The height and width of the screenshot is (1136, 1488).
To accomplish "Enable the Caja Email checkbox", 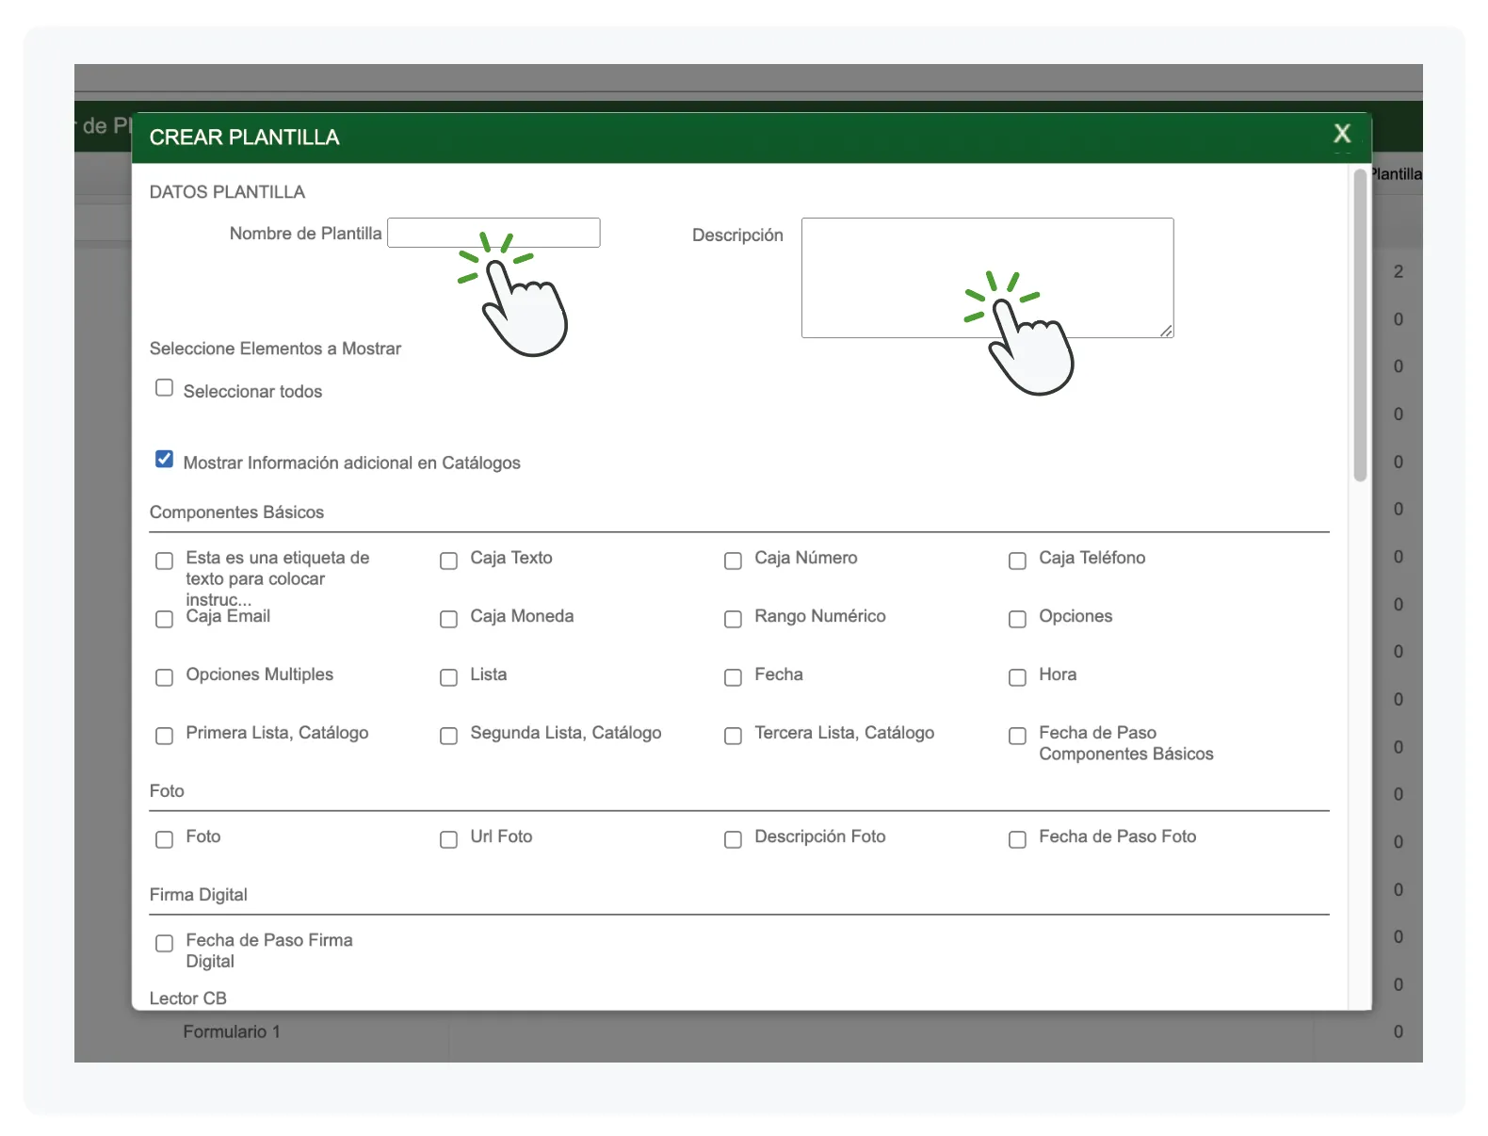I will tap(164, 619).
